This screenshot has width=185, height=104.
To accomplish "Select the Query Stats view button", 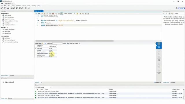I will (159, 65).
